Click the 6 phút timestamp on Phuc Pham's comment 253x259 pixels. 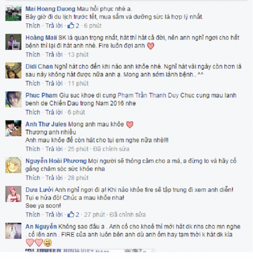click(x=76, y=112)
